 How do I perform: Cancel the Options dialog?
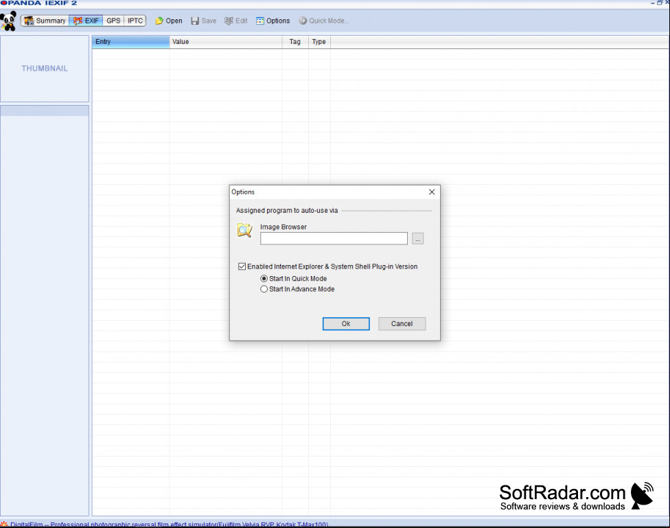pyautogui.click(x=402, y=323)
